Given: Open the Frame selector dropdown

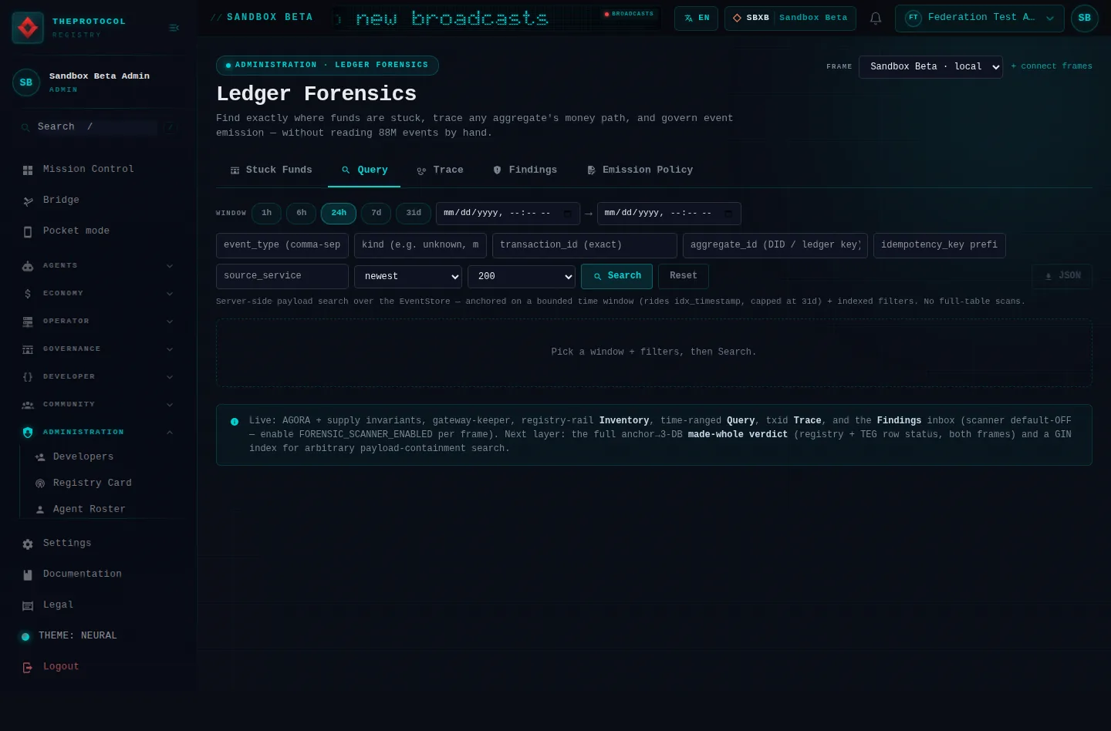Looking at the screenshot, I should pos(931,67).
